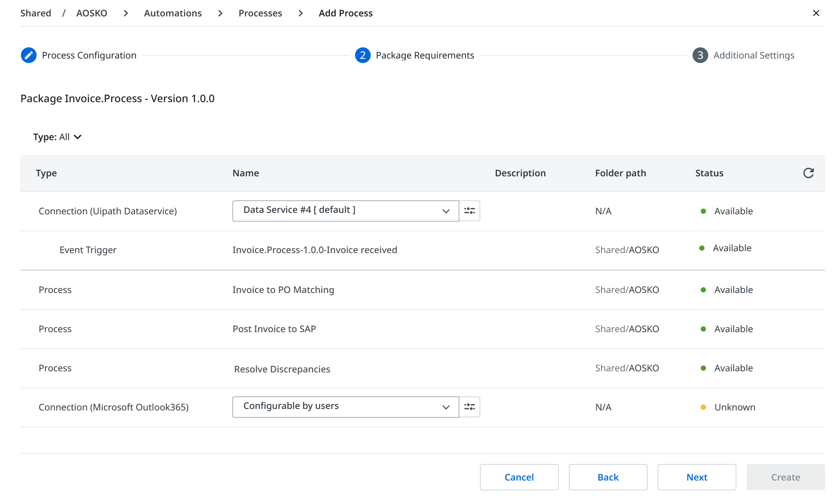Open Process Configuration step label
Image resolution: width=840 pixels, height=504 pixels.
click(89, 55)
